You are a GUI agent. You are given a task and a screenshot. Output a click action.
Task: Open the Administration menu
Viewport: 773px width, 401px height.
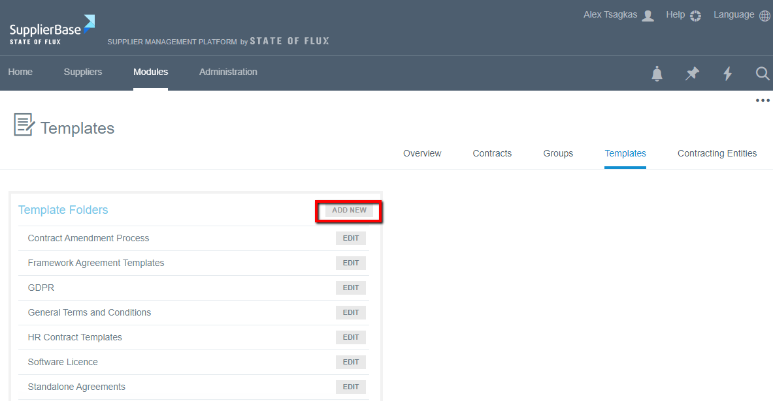tap(228, 72)
